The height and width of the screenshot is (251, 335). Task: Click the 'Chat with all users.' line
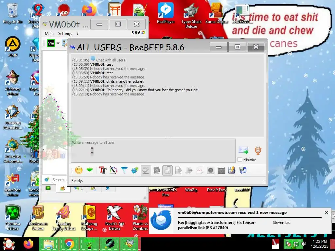click(x=111, y=60)
